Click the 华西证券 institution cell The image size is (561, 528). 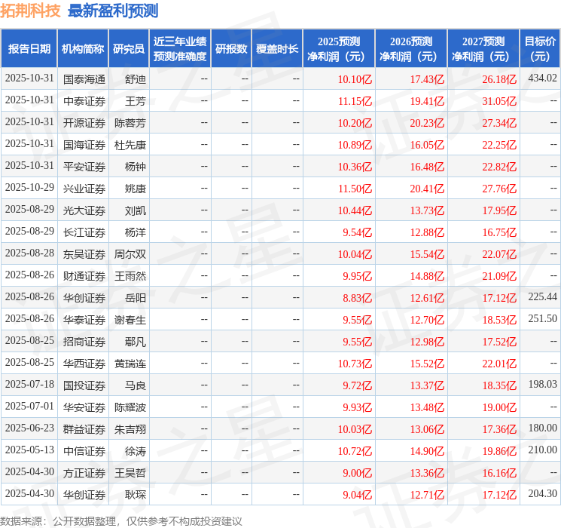84,364
